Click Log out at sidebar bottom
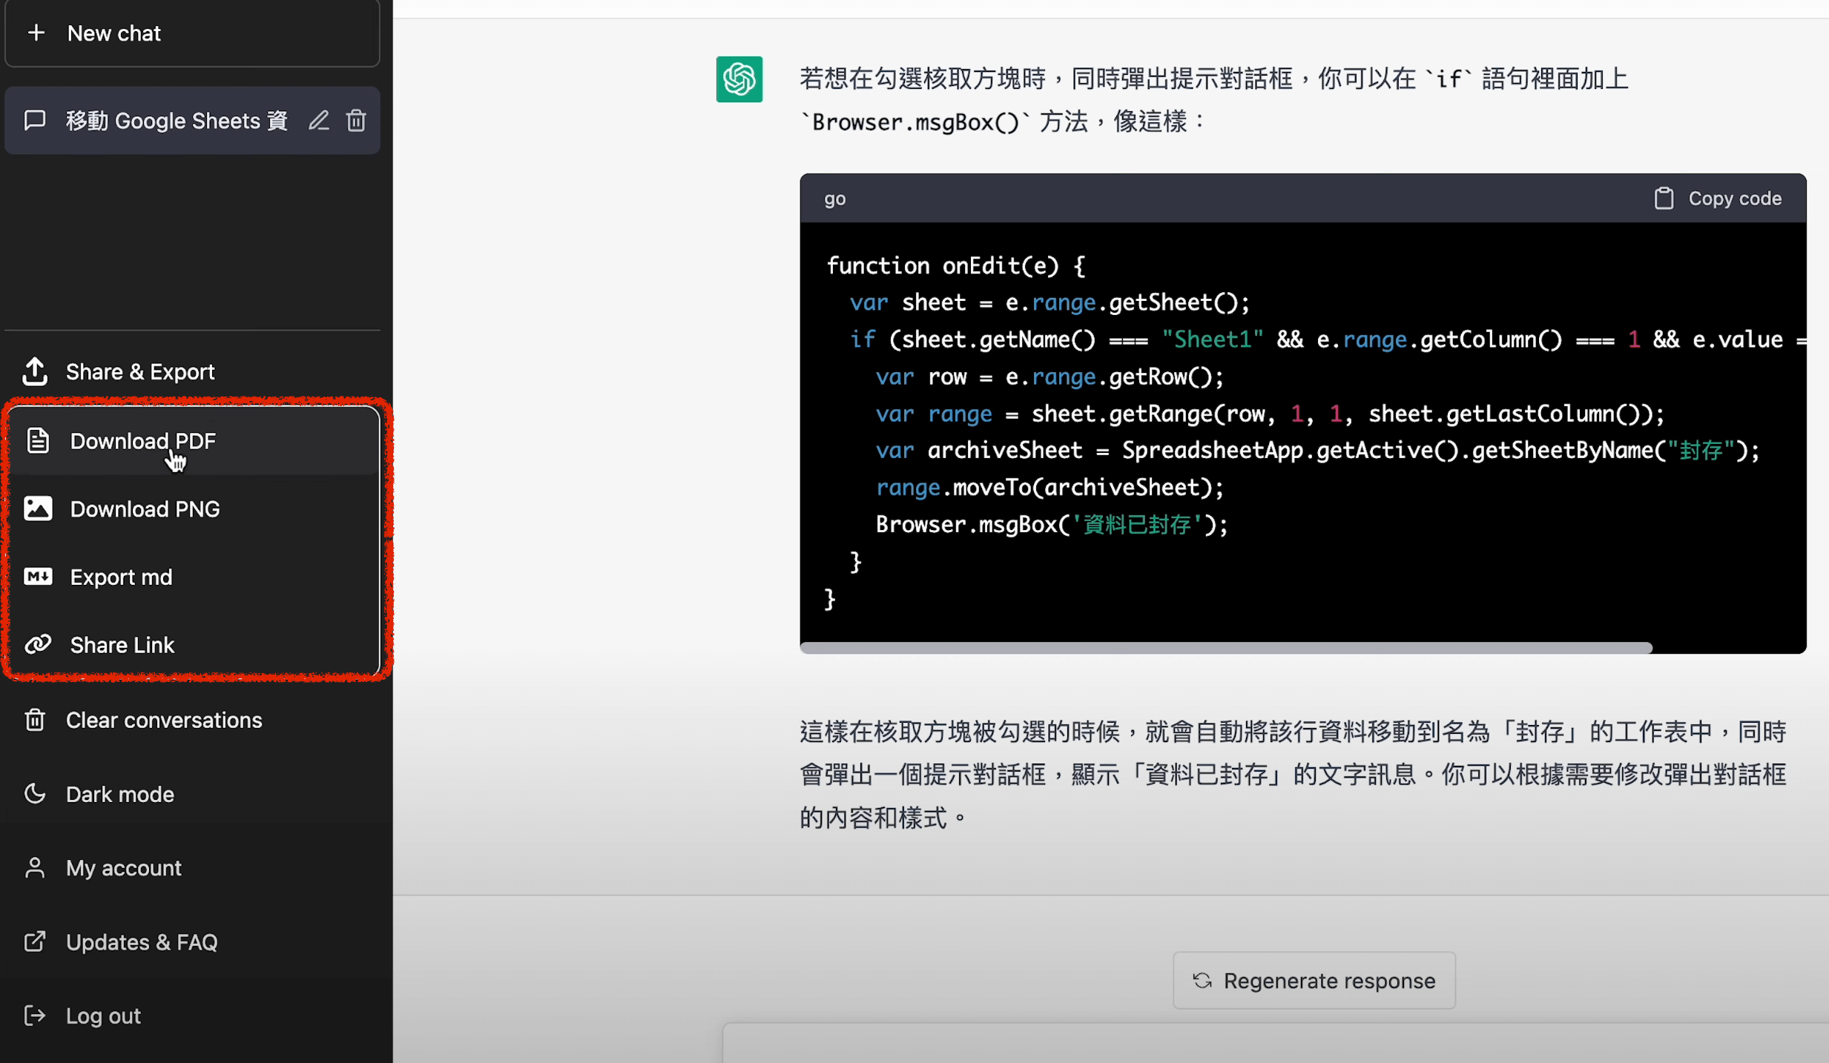This screenshot has width=1829, height=1063. point(103,1016)
